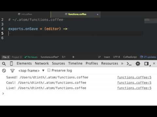Click the LF line ending selector

(x=99, y=57)
